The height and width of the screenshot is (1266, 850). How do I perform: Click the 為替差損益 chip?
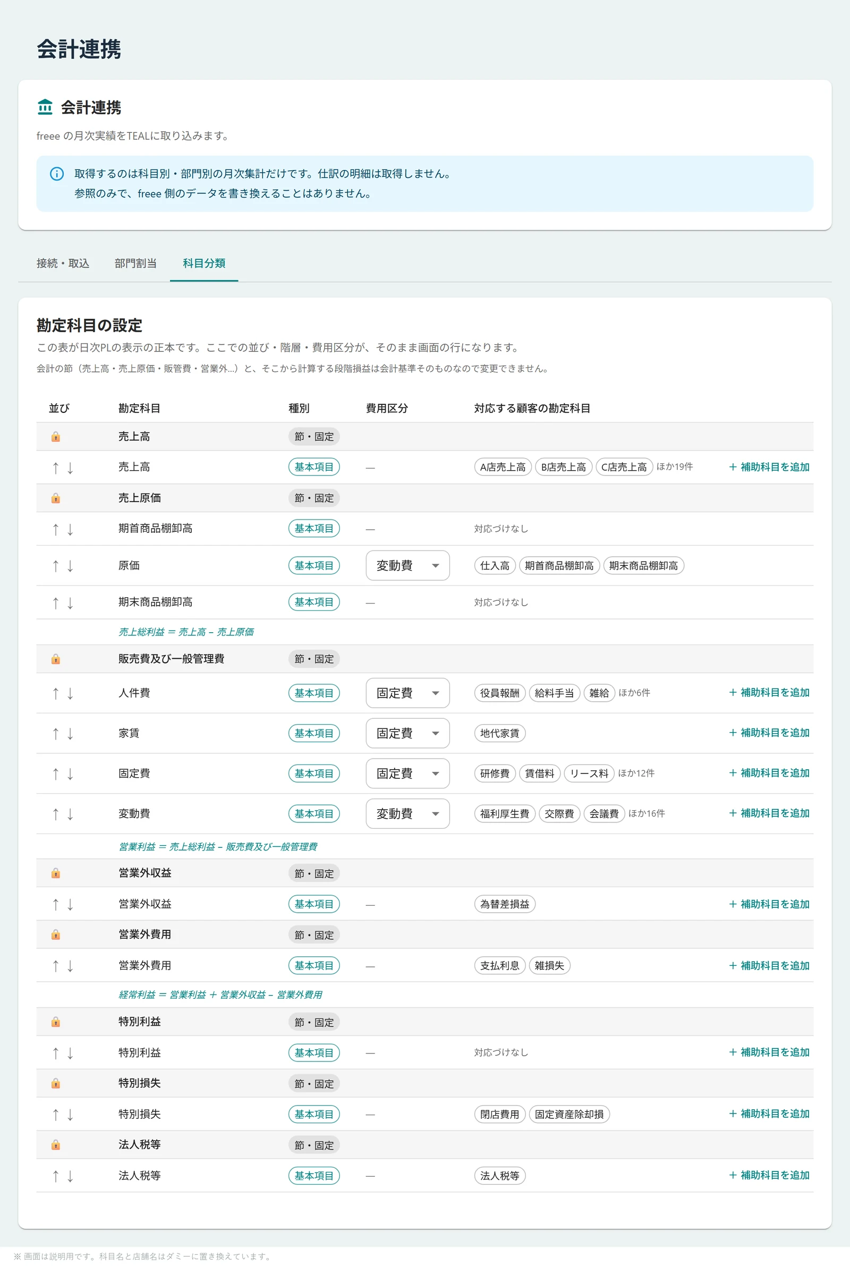click(x=504, y=904)
